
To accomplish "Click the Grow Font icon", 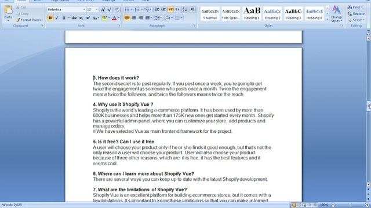I will (x=103, y=10).
